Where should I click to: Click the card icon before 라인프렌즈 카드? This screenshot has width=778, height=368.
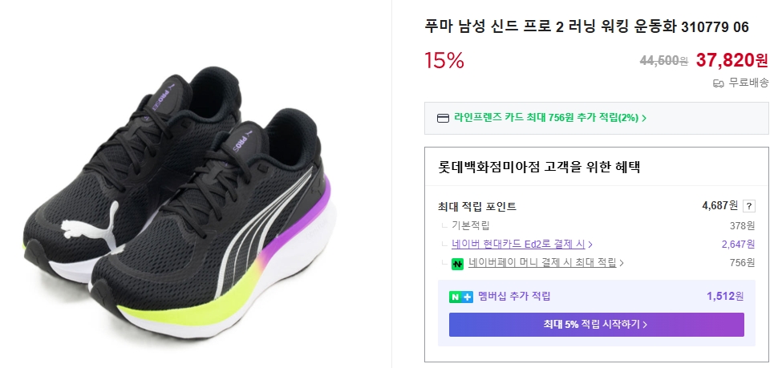(x=443, y=118)
